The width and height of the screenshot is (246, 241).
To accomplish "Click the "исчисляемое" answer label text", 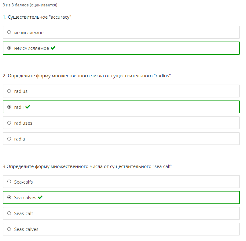I will coord(29,33).
